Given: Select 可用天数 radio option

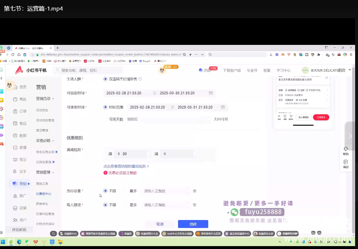Looking at the screenshot, I should (x=106, y=119).
